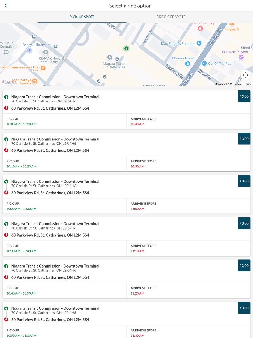The height and width of the screenshot is (338, 253).
Task: Switch to the Drop-off Spots tab
Action: tap(171, 17)
